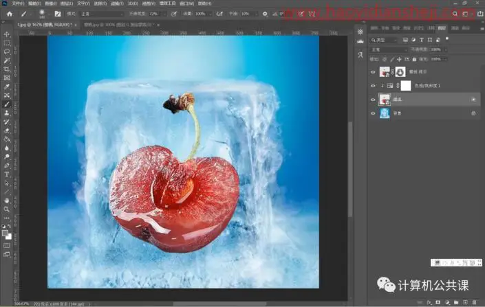485x307 pixels.
Task: Open the Type menu
Action: coord(83,3)
